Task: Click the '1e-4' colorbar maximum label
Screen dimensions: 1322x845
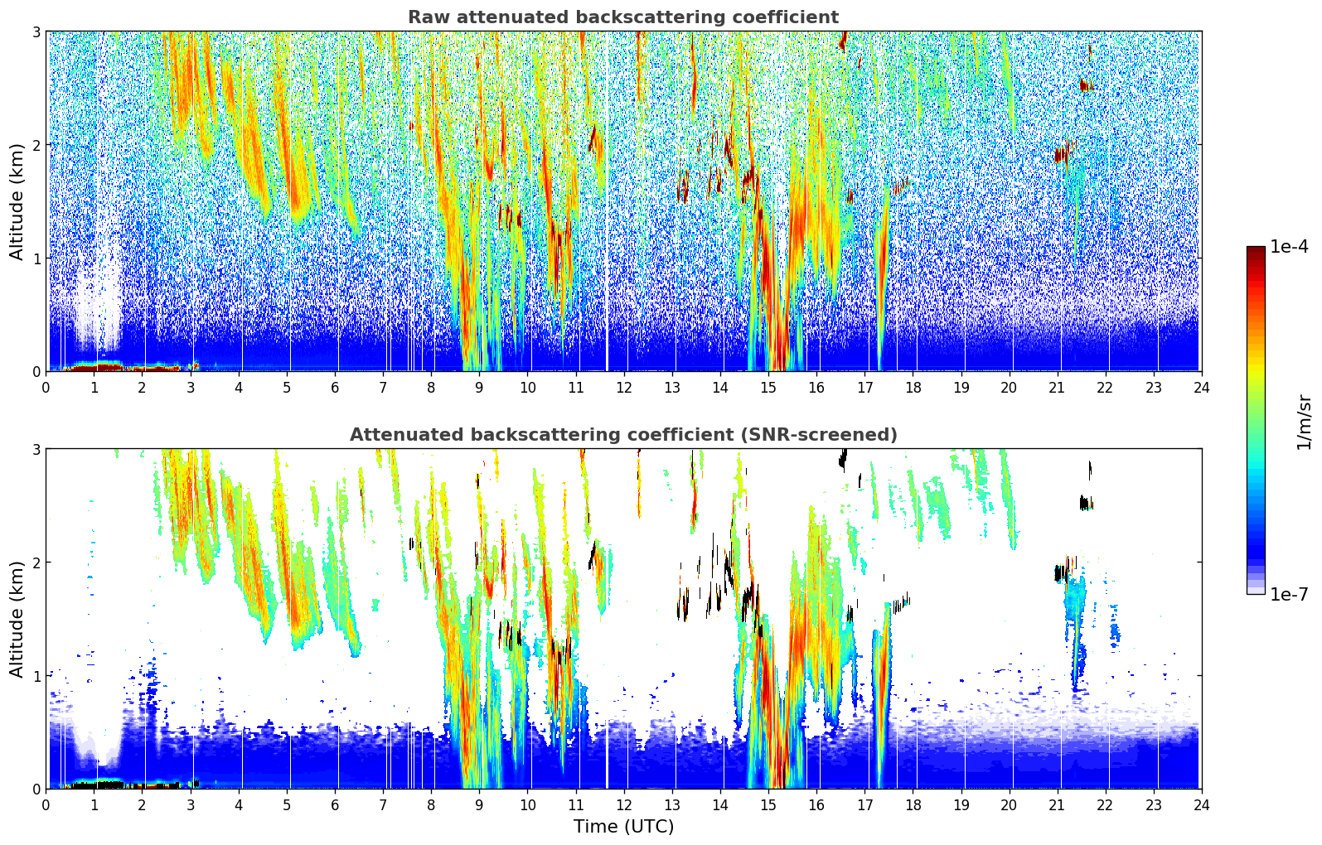Action: pyautogui.click(x=1290, y=247)
